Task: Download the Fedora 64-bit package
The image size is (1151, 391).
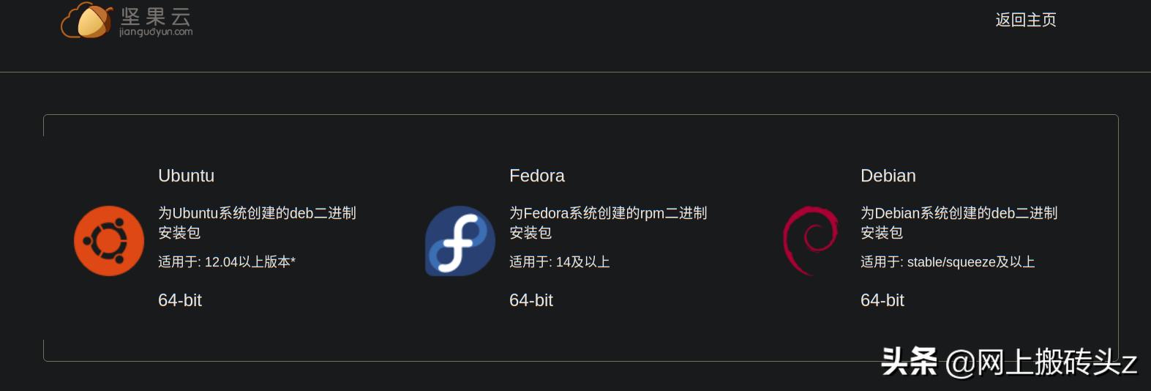Action: tap(531, 300)
